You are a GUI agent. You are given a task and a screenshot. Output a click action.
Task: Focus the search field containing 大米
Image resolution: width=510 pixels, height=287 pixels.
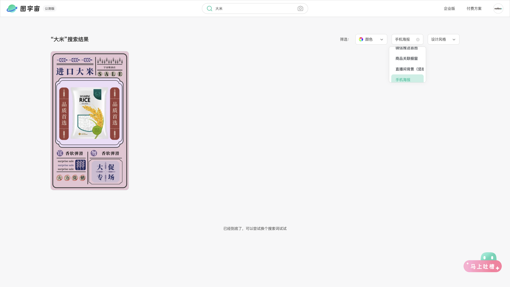[255, 9]
